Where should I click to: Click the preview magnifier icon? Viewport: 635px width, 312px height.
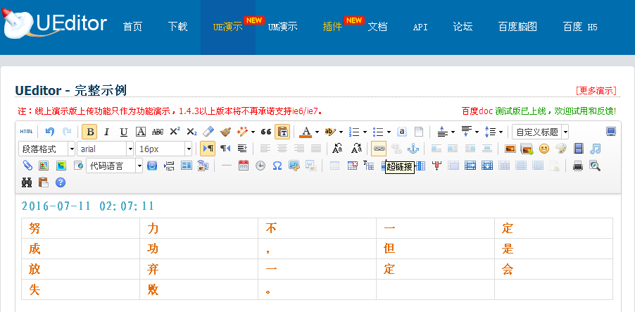point(595,166)
